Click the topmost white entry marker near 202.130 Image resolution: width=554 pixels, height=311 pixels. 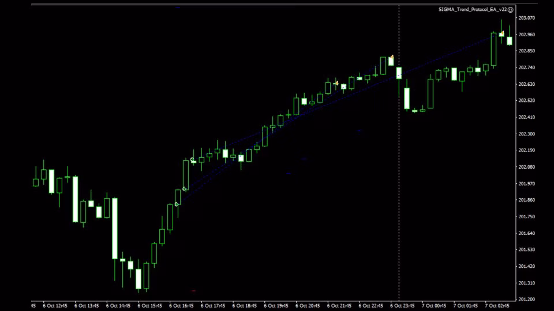(x=192, y=160)
